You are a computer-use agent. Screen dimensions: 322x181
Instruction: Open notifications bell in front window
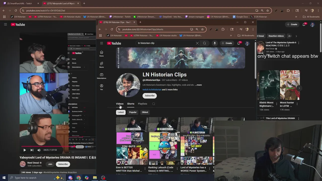[x=239, y=43]
